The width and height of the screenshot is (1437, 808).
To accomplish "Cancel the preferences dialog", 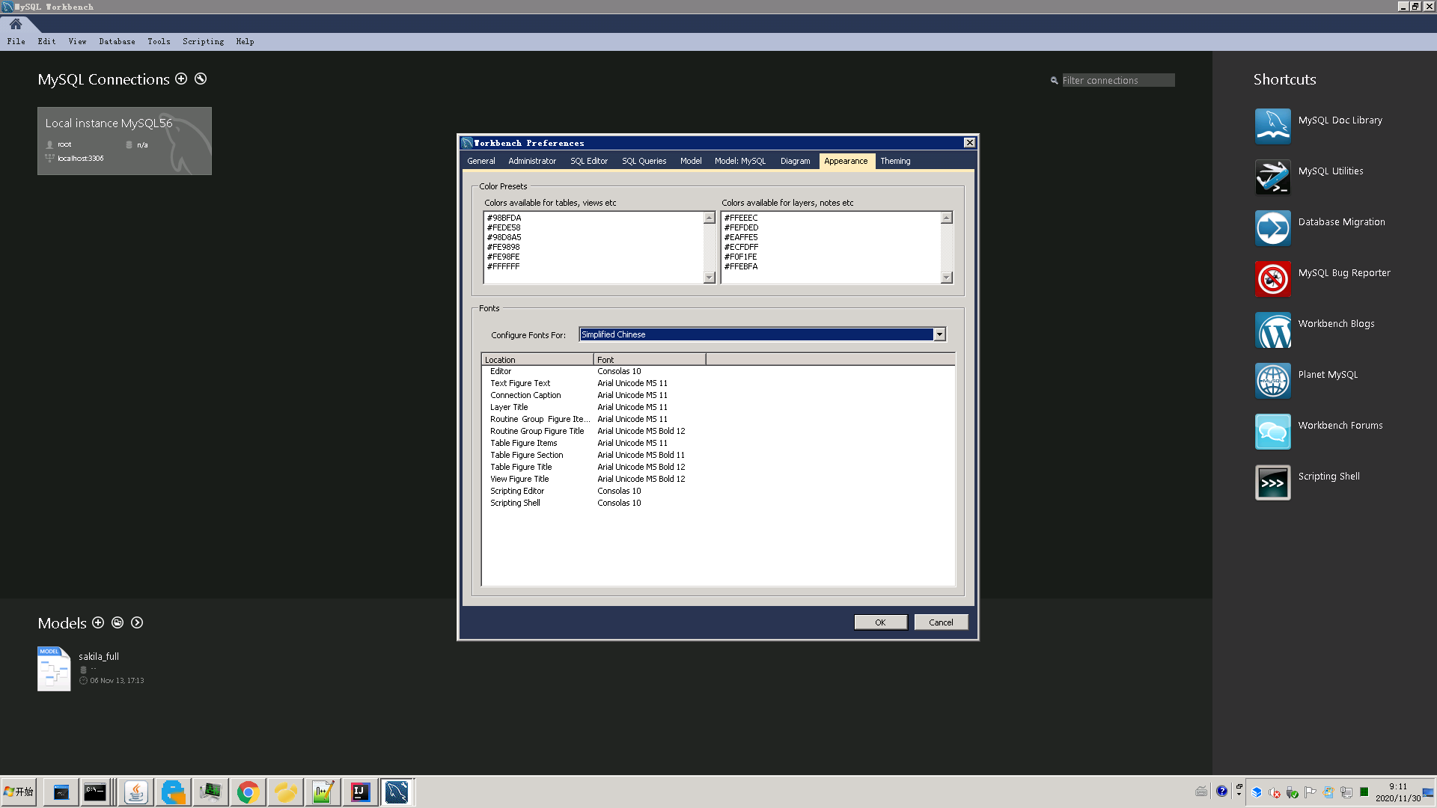I will tap(941, 622).
